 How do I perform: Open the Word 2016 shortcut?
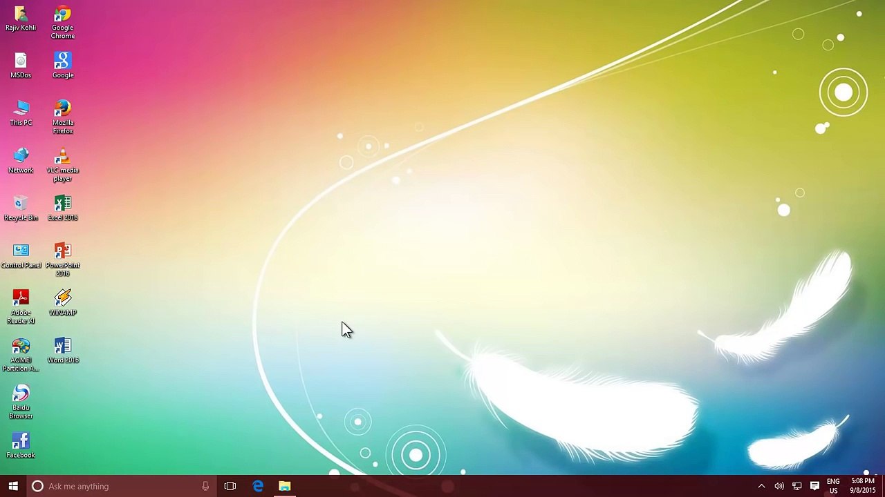(62, 351)
